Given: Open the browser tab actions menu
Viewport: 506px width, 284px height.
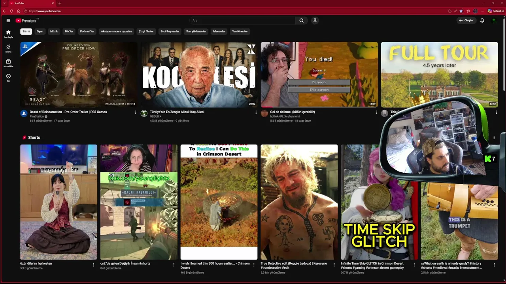Looking at the screenshot, I should point(4,3).
